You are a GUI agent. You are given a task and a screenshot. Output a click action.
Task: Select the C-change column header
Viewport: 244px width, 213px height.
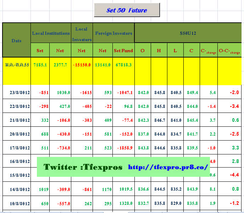click(209, 51)
